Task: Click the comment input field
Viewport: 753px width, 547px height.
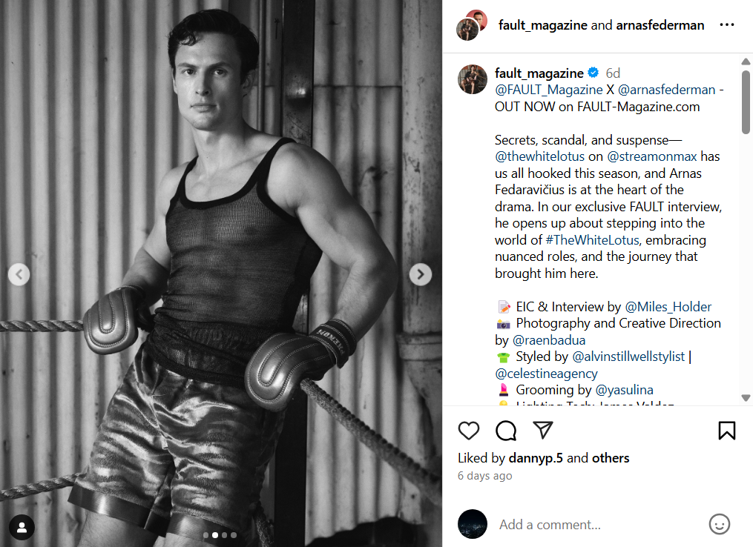Action: click(593, 524)
